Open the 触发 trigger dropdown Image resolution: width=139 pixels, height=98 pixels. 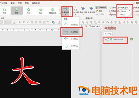[100, 11]
